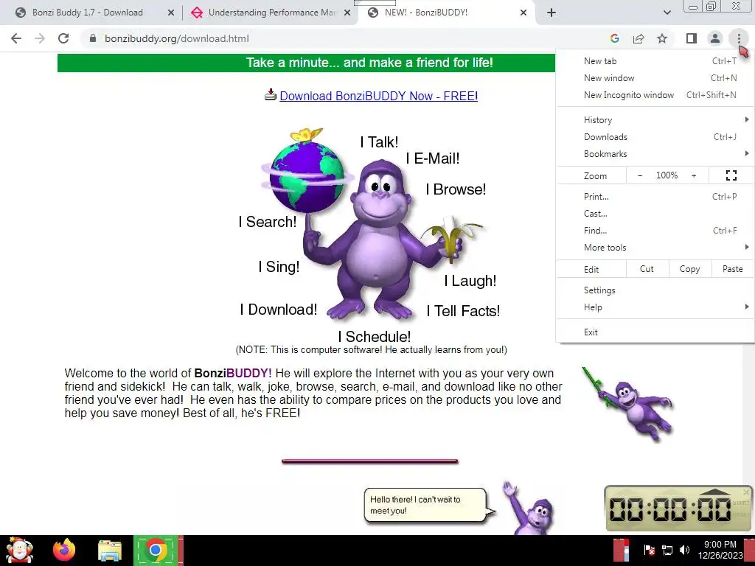
Task: Click the Google icon in address bar
Action: click(x=614, y=38)
